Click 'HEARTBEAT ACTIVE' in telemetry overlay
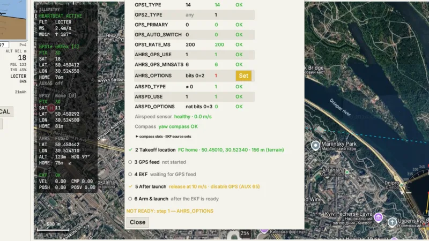This screenshot has width=429, height=241. click(x=61, y=16)
